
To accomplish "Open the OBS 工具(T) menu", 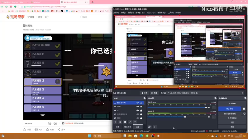I will 171,13.
